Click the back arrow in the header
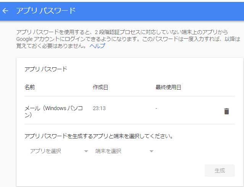 click(5, 11)
